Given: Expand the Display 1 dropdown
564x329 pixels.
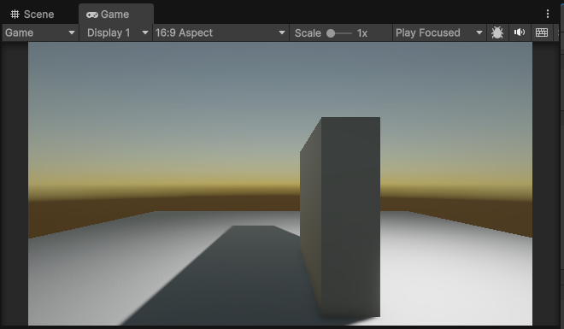Looking at the screenshot, I should tap(115, 32).
